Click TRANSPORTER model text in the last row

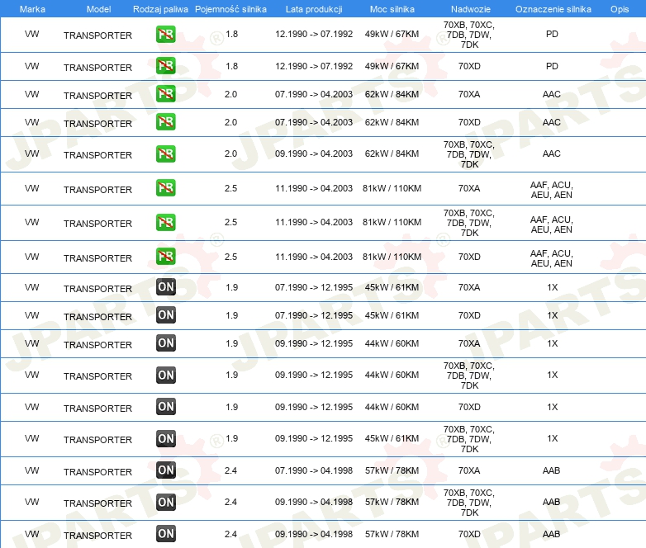pyautogui.click(x=97, y=535)
